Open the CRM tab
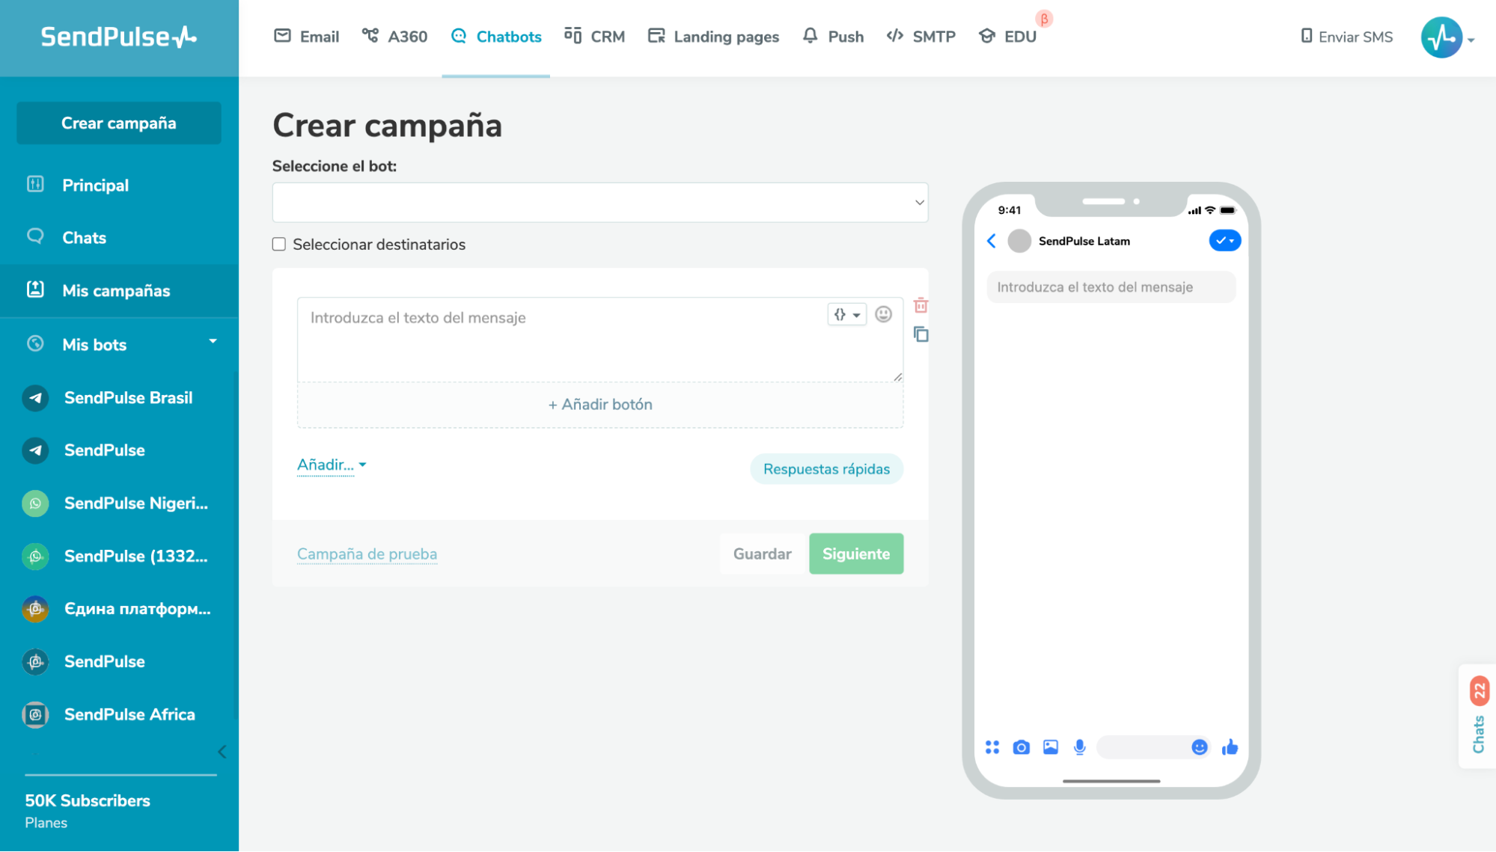 [x=594, y=37]
